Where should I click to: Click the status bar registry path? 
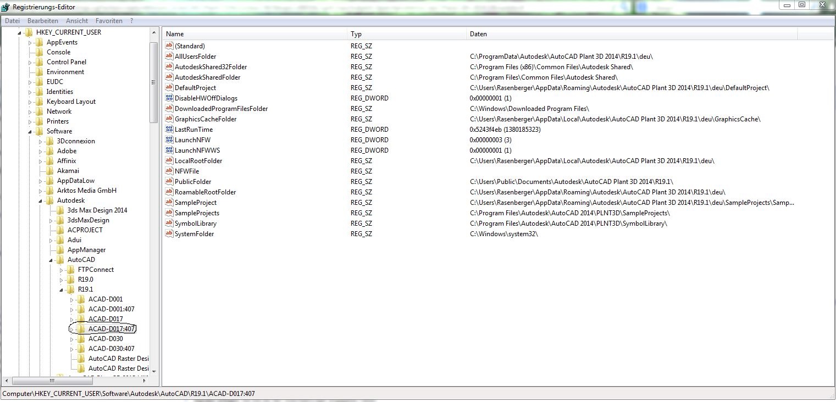(x=129, y=394)
